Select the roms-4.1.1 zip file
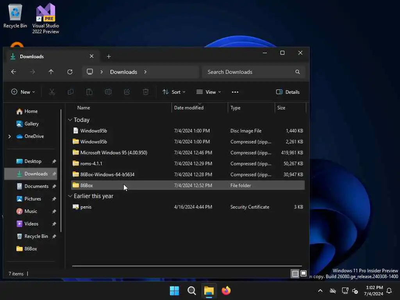The height and width of the screenshot is (300, 400). point(188,164)
